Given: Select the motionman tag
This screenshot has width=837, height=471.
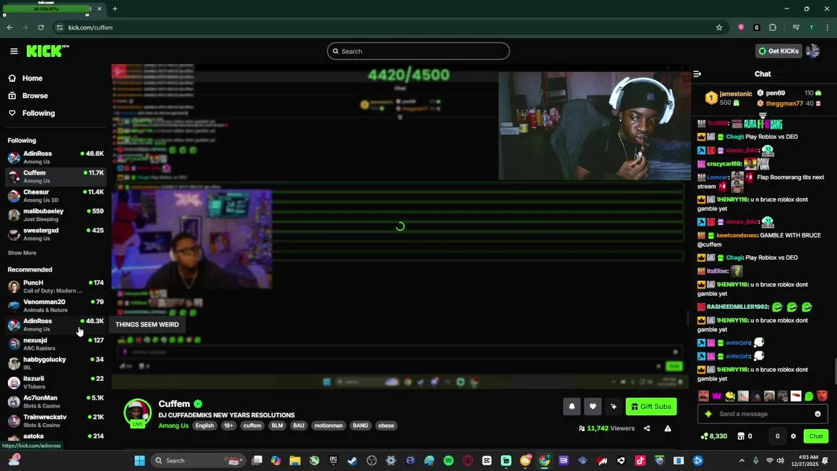Looking at the screenshot, I should click(328, 426).
